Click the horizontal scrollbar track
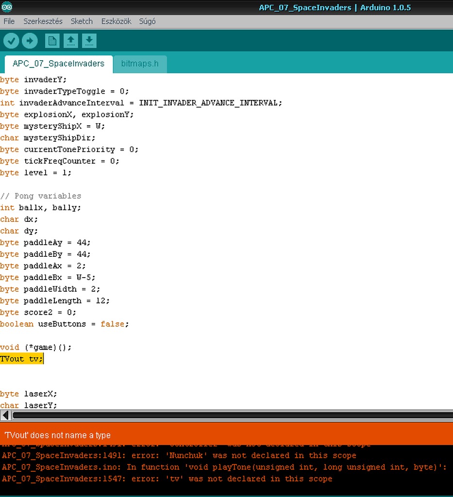The image size is (453, 497). click(x=233, y=415)
